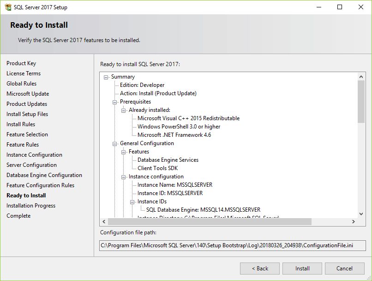Click the vertical scrollbar thumb
This screenshot has height=281, width=372.
click(361, 102)
